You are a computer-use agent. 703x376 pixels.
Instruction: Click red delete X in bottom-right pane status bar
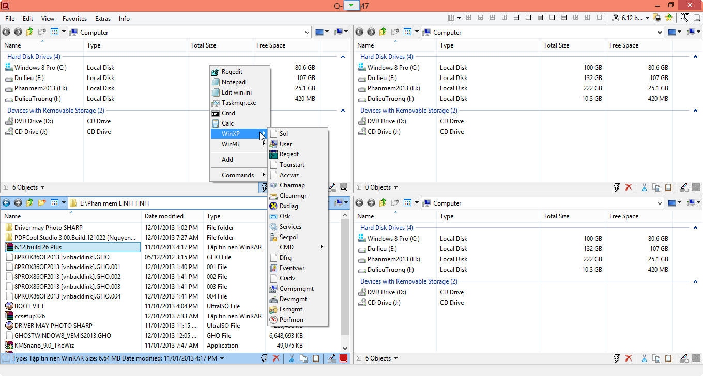pyautogui.click(x=629, y=358)
